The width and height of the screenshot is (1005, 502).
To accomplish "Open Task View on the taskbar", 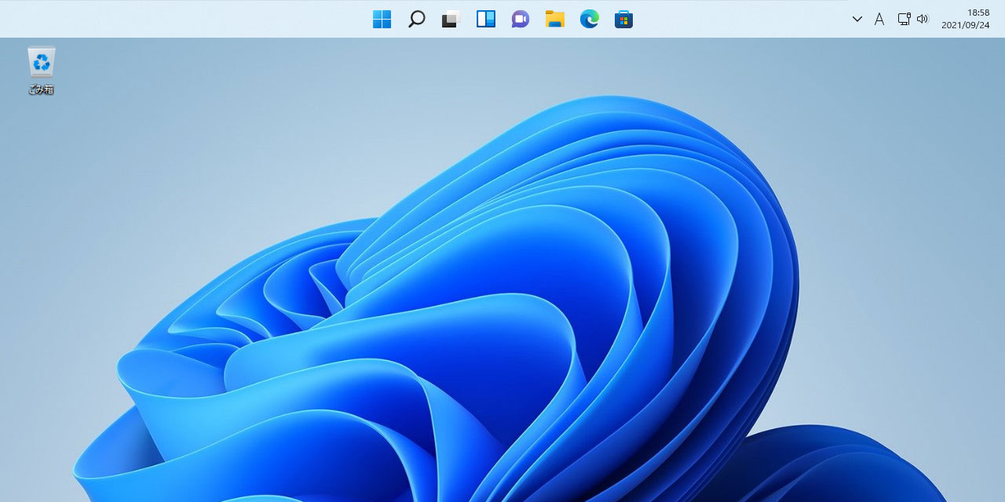I will (x=451, y=19).
